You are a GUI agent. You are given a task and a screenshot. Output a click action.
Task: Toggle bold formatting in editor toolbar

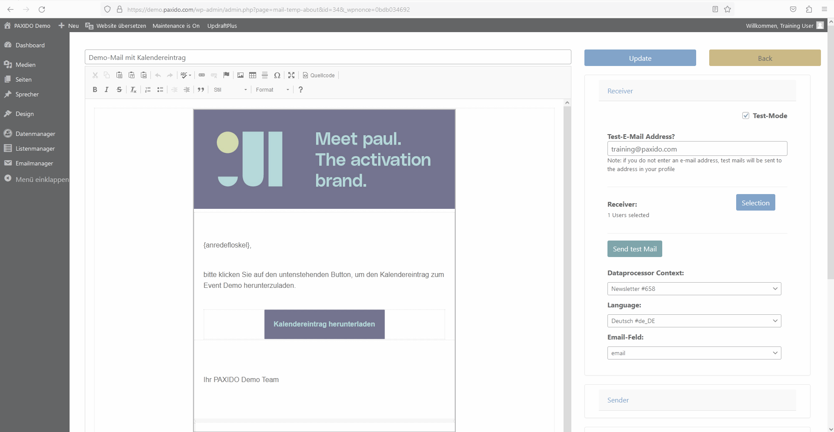(x=95, y=89)
